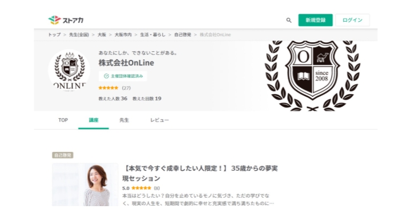This screenshot has width=419, height=209.
Task: Switch to the TOP tab
Action: [x=63, y=120]
